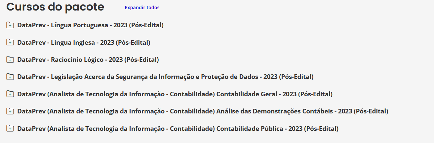Open the Contabilidade Geral course title
Image resolution: width=434 pixels, height=143 pixels.
tap(175, 94)
